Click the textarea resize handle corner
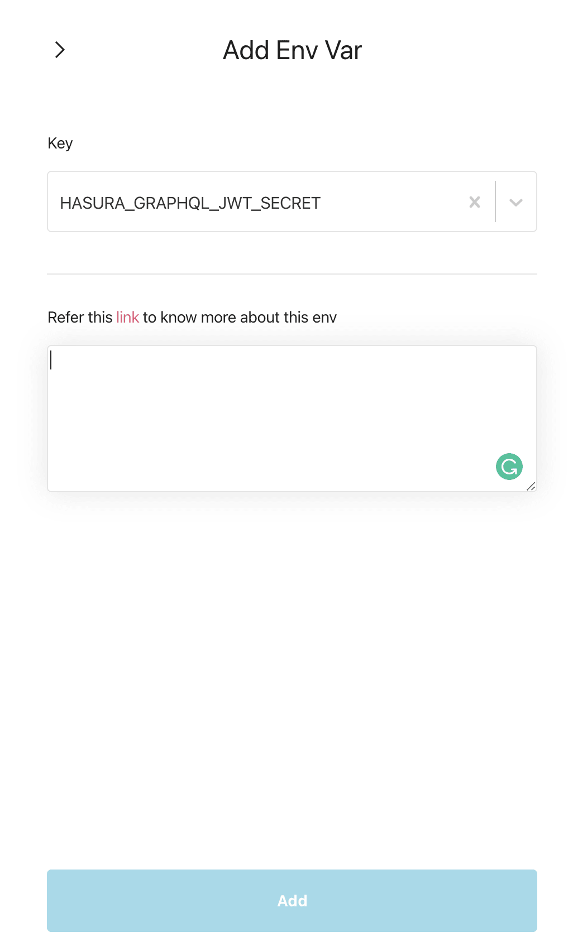Image resolution: width=573 pixels, height=951 pixels. tap(531, 486)
